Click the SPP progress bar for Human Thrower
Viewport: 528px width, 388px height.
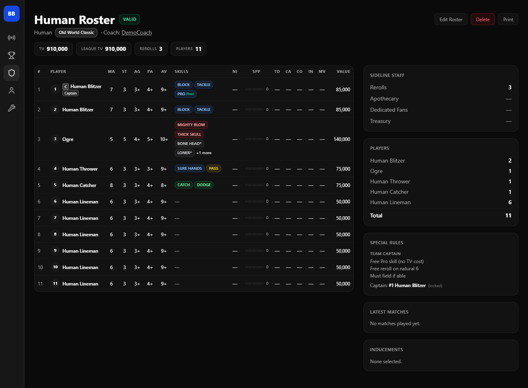tap(254, 169)
